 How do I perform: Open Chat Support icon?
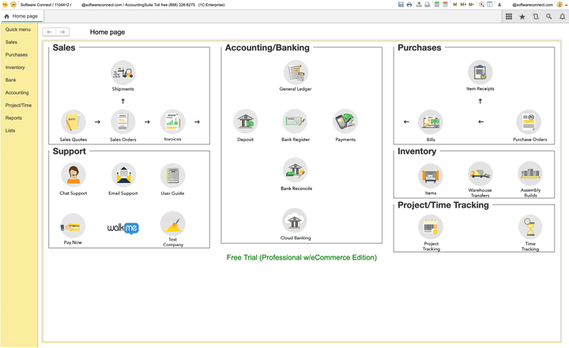click(x=73, y=175)
